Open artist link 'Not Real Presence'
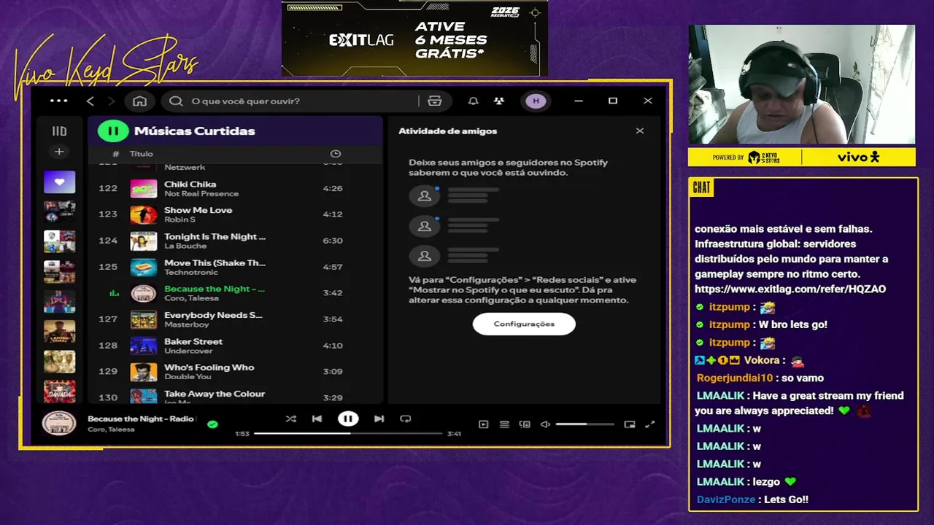934x525 pixels. coord(201,194)
